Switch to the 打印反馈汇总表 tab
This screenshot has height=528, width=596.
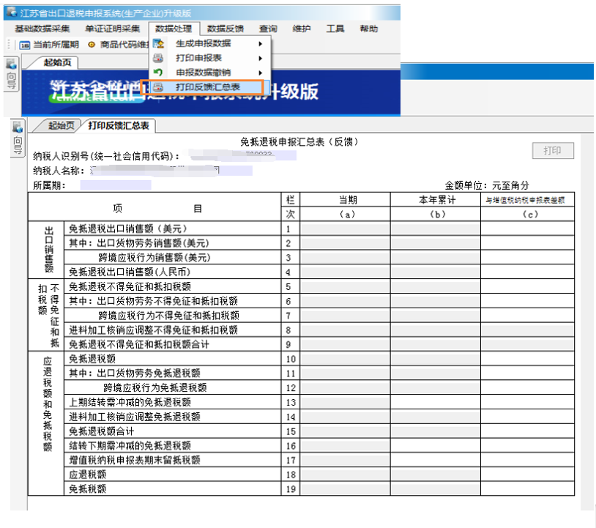pyautogui.click(x=119, y=125)
